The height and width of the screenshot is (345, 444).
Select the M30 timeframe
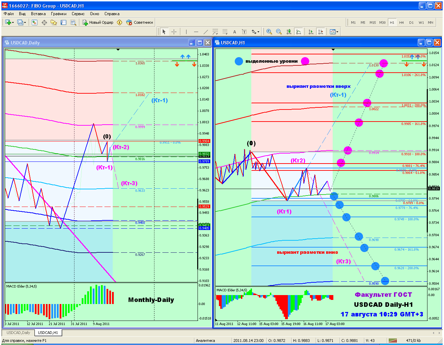(x=382, y=22)
